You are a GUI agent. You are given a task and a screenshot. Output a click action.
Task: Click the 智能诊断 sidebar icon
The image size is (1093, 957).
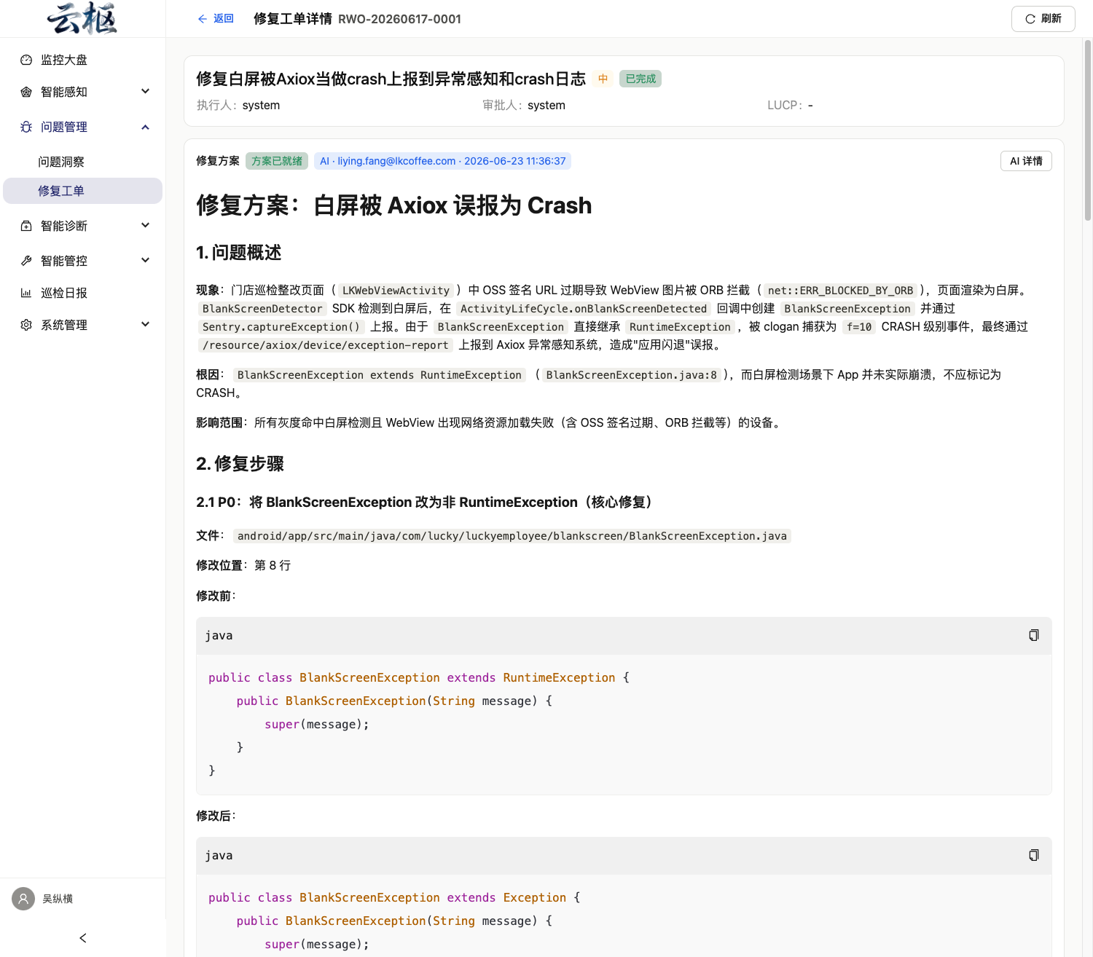(x=26, y=226)
